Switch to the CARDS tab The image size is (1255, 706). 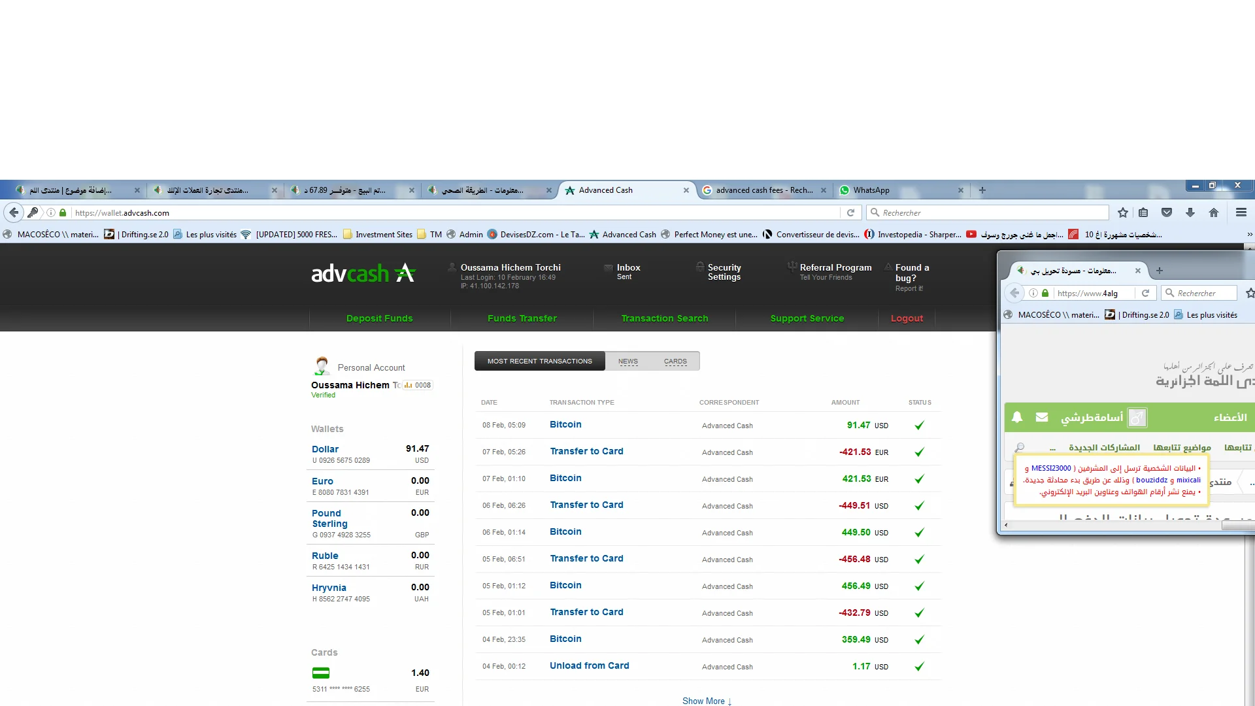[x=675, y=361]
